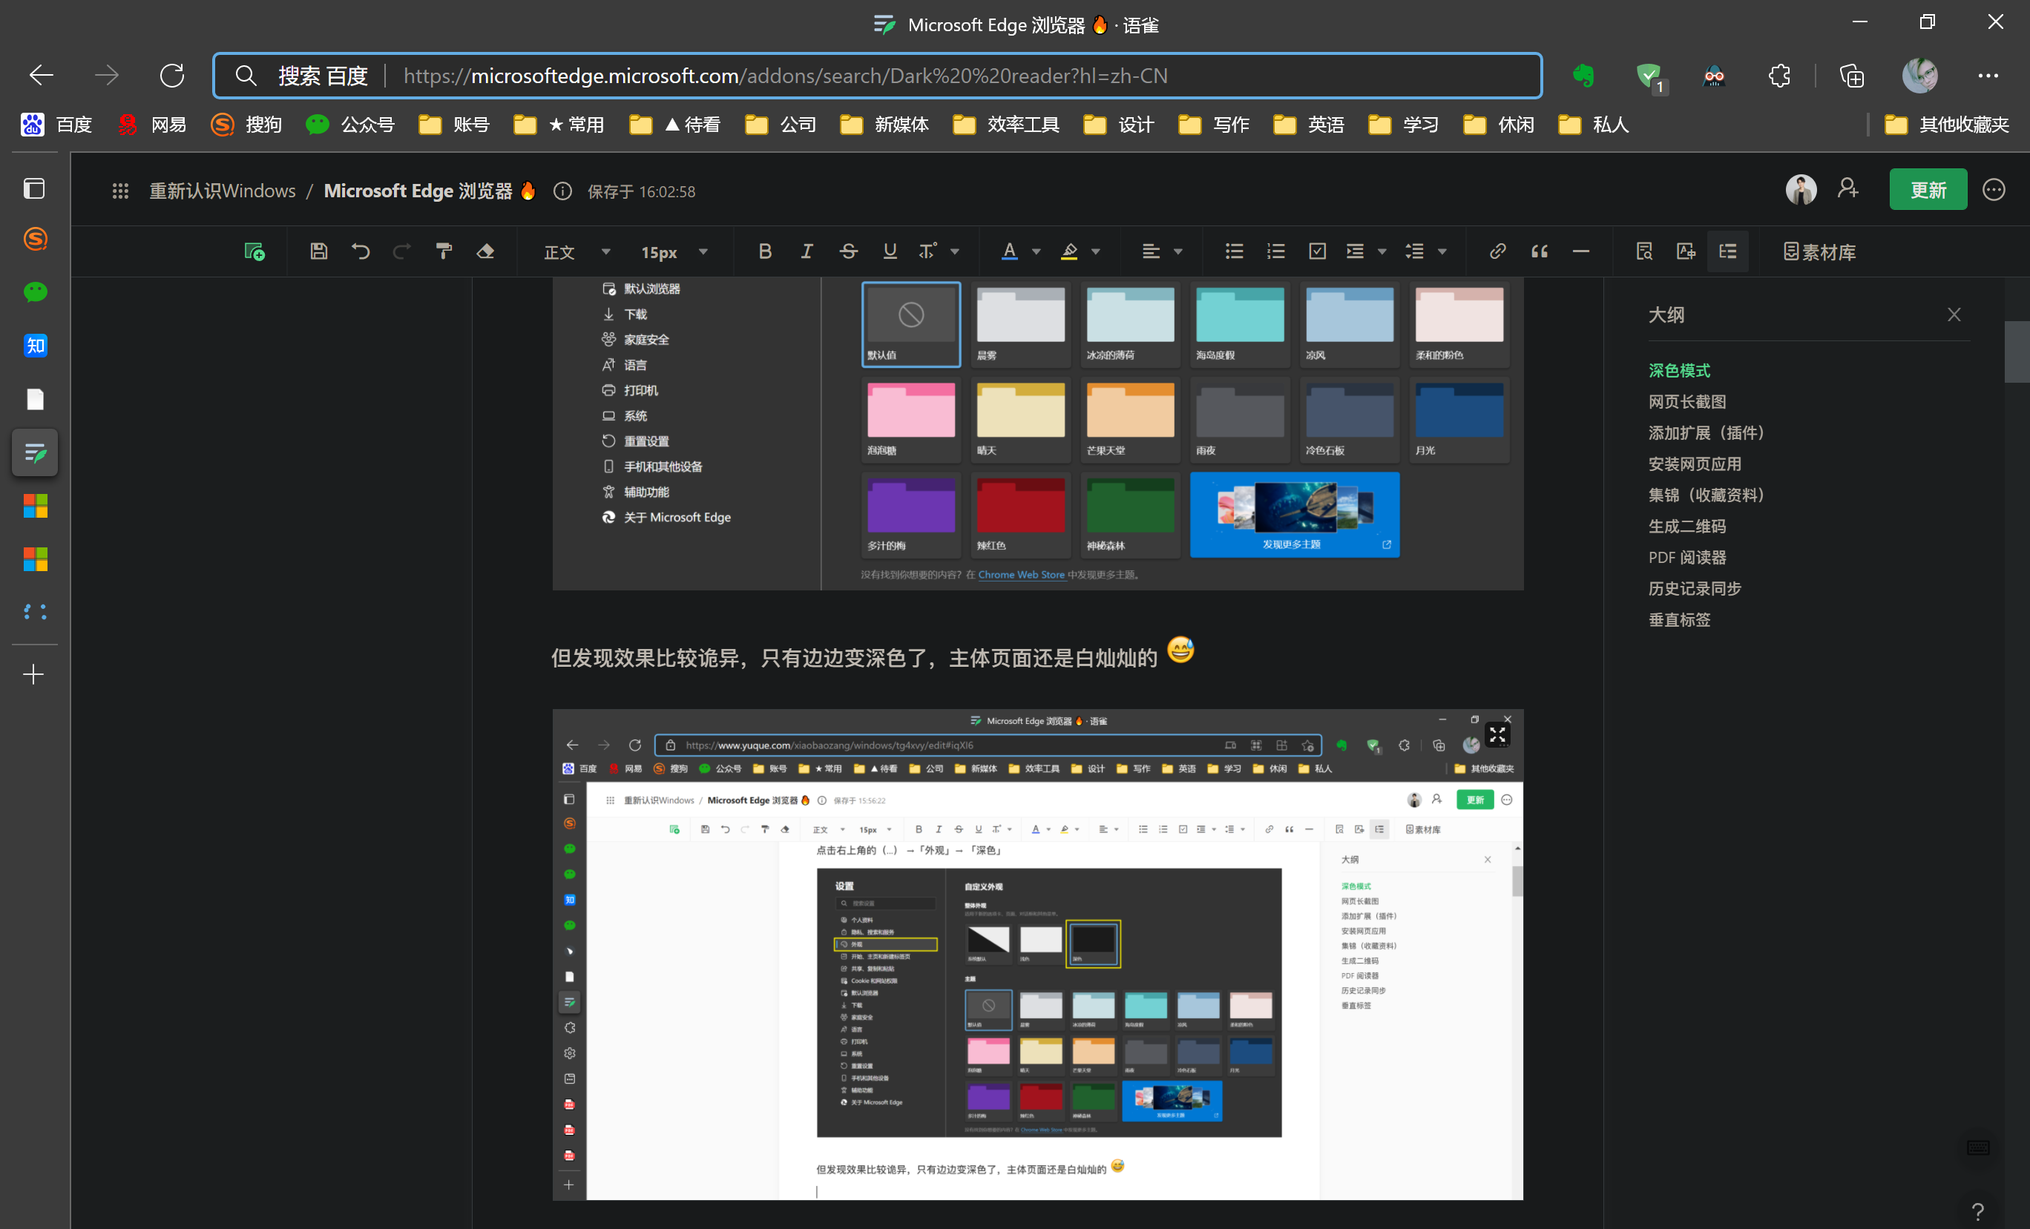Click the save document icon

[x=318, y=251]
